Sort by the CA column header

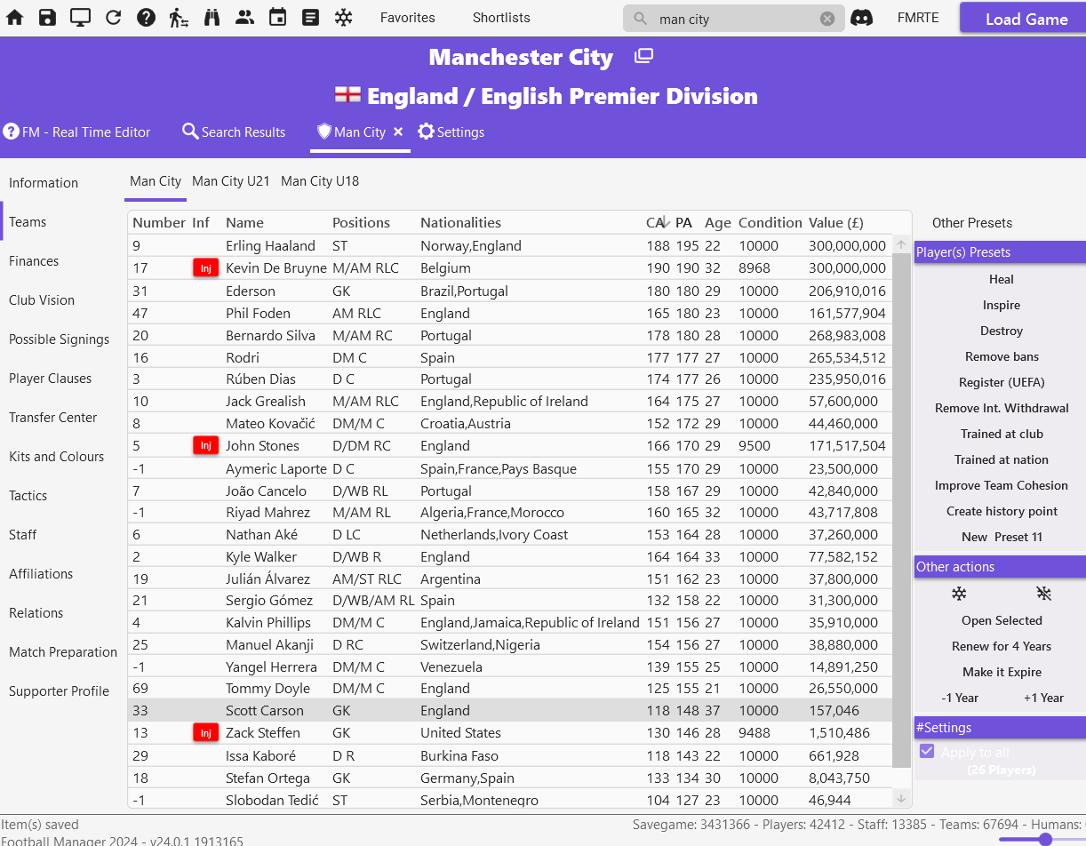point(657,222)
